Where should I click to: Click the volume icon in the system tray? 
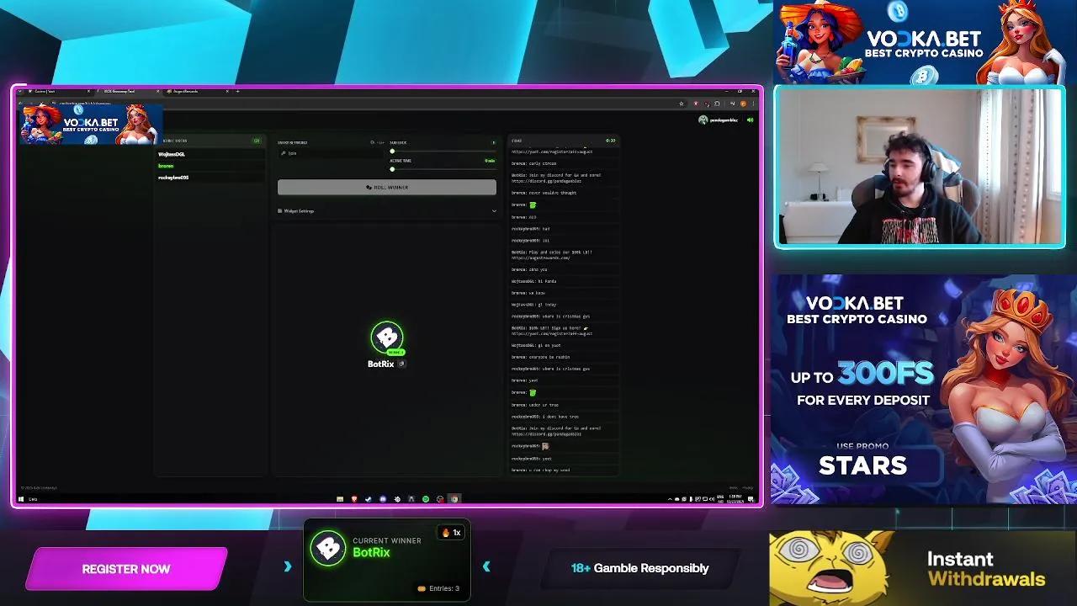tap(712, 498)
